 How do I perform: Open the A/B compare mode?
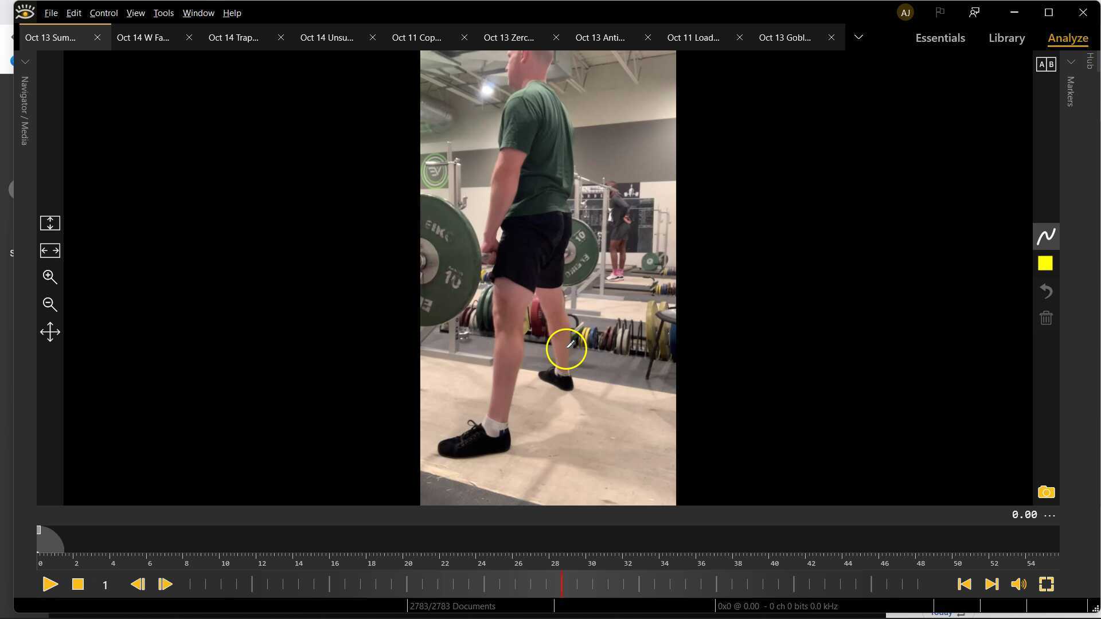pos(1047,64)
